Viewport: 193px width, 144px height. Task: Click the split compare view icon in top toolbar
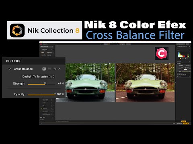[107, 44]
